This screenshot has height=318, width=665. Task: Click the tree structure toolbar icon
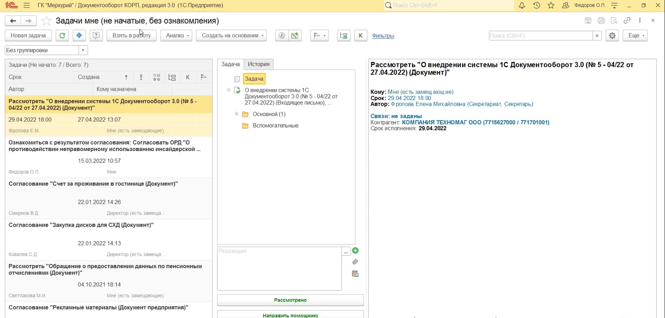(344, 35)
